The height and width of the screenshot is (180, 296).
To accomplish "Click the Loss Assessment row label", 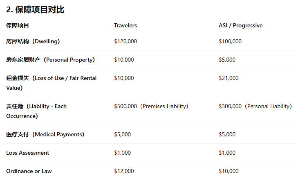I will pos(27,153).
